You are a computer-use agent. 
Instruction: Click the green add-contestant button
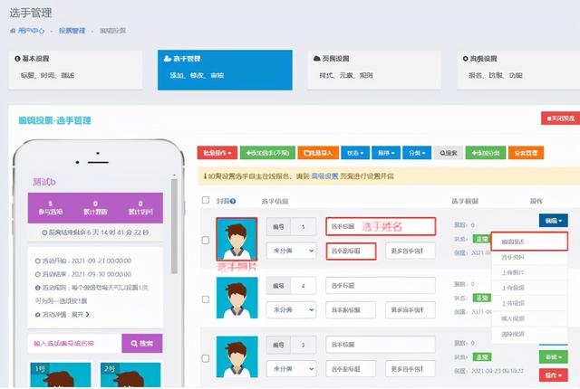(x=267, y=153)
